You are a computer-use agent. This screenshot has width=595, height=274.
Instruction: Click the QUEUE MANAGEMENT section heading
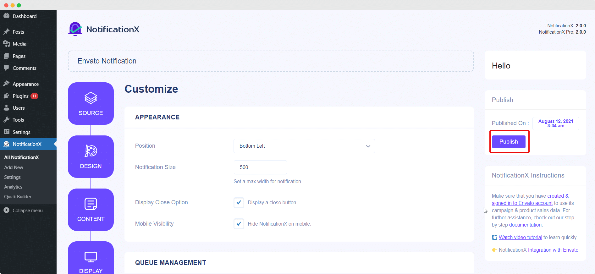coord(171,263)
